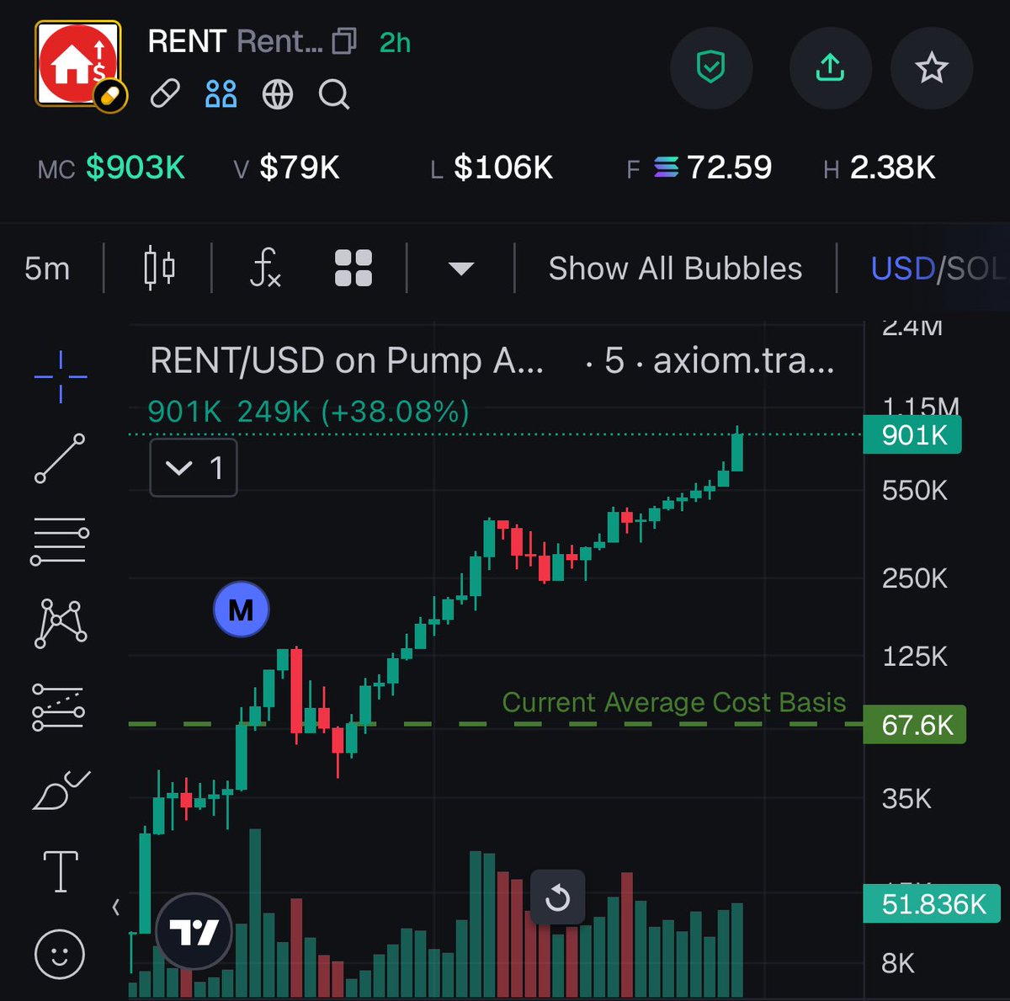
Task: Click the 72.59 fees value
Action: point(729,168)
